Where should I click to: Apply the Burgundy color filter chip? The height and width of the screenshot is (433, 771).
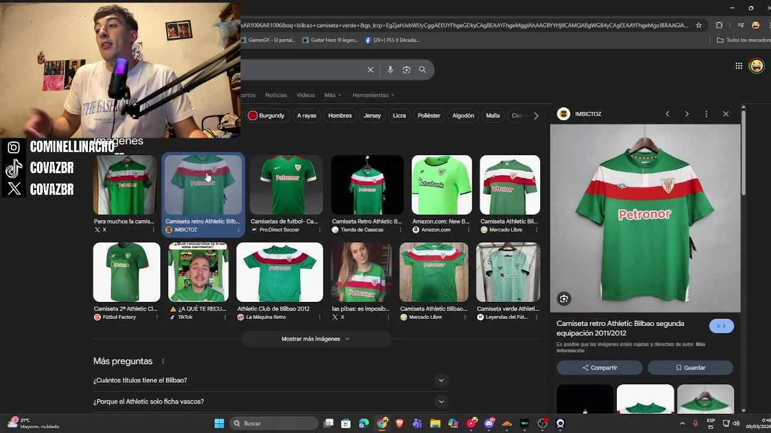point(266,115)
